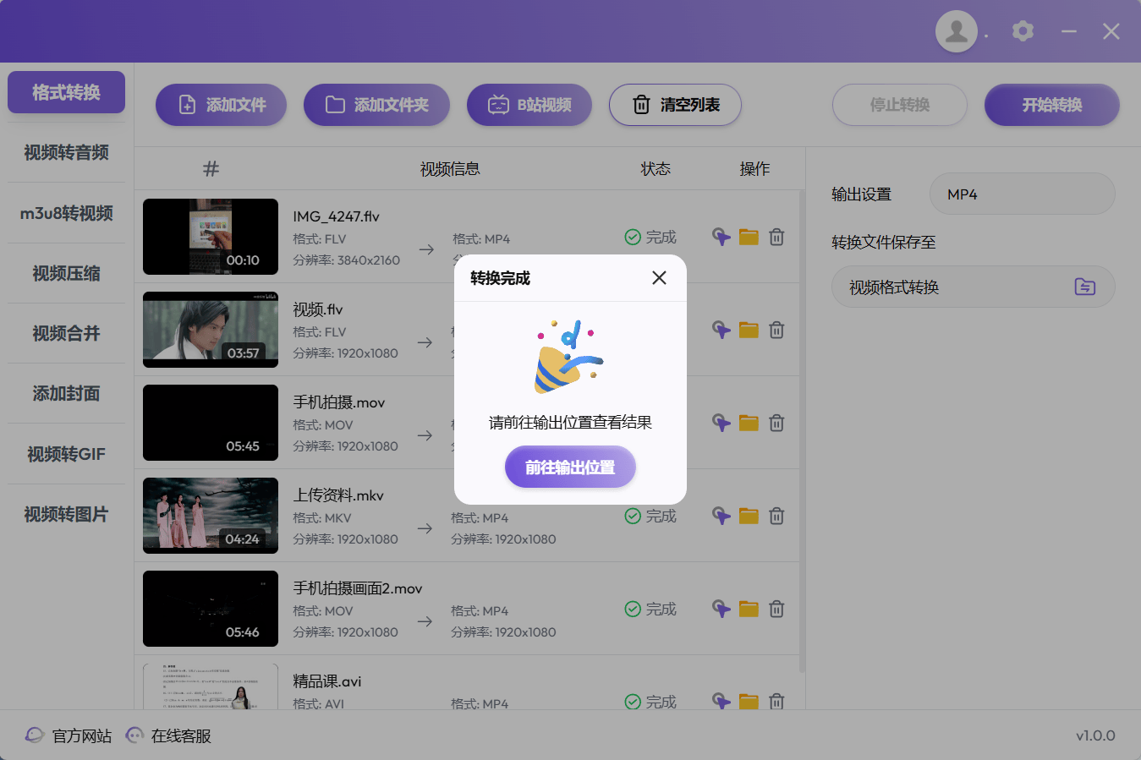Select 视频压缩 in the sidebar

(x=66, y=274)
